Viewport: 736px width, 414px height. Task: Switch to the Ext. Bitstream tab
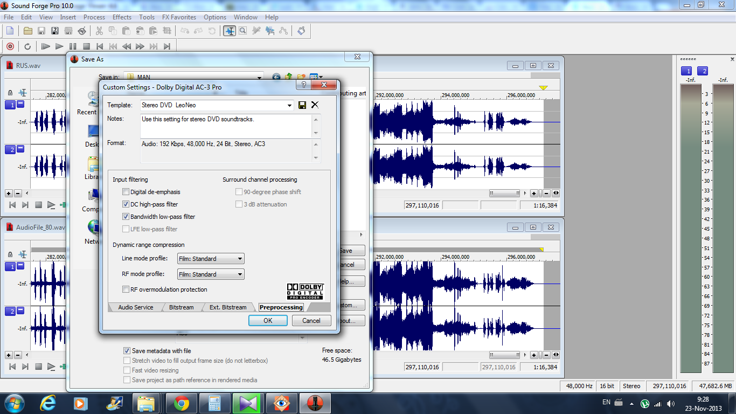228,307
